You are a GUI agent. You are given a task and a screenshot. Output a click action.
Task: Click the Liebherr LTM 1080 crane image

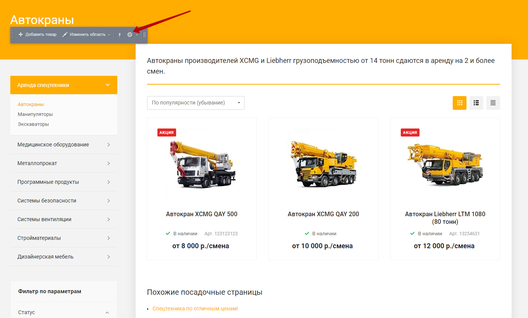pyautogui.click(x=445, y=164)
